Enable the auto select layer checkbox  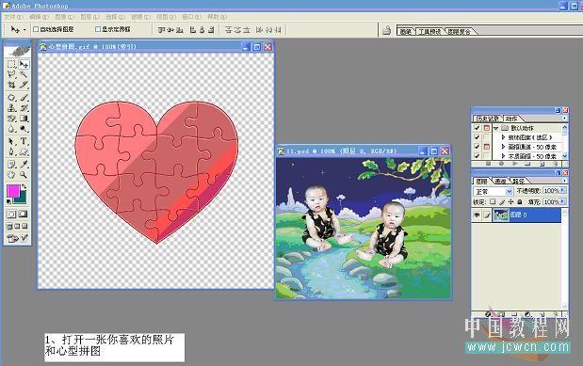pos(36,29)
